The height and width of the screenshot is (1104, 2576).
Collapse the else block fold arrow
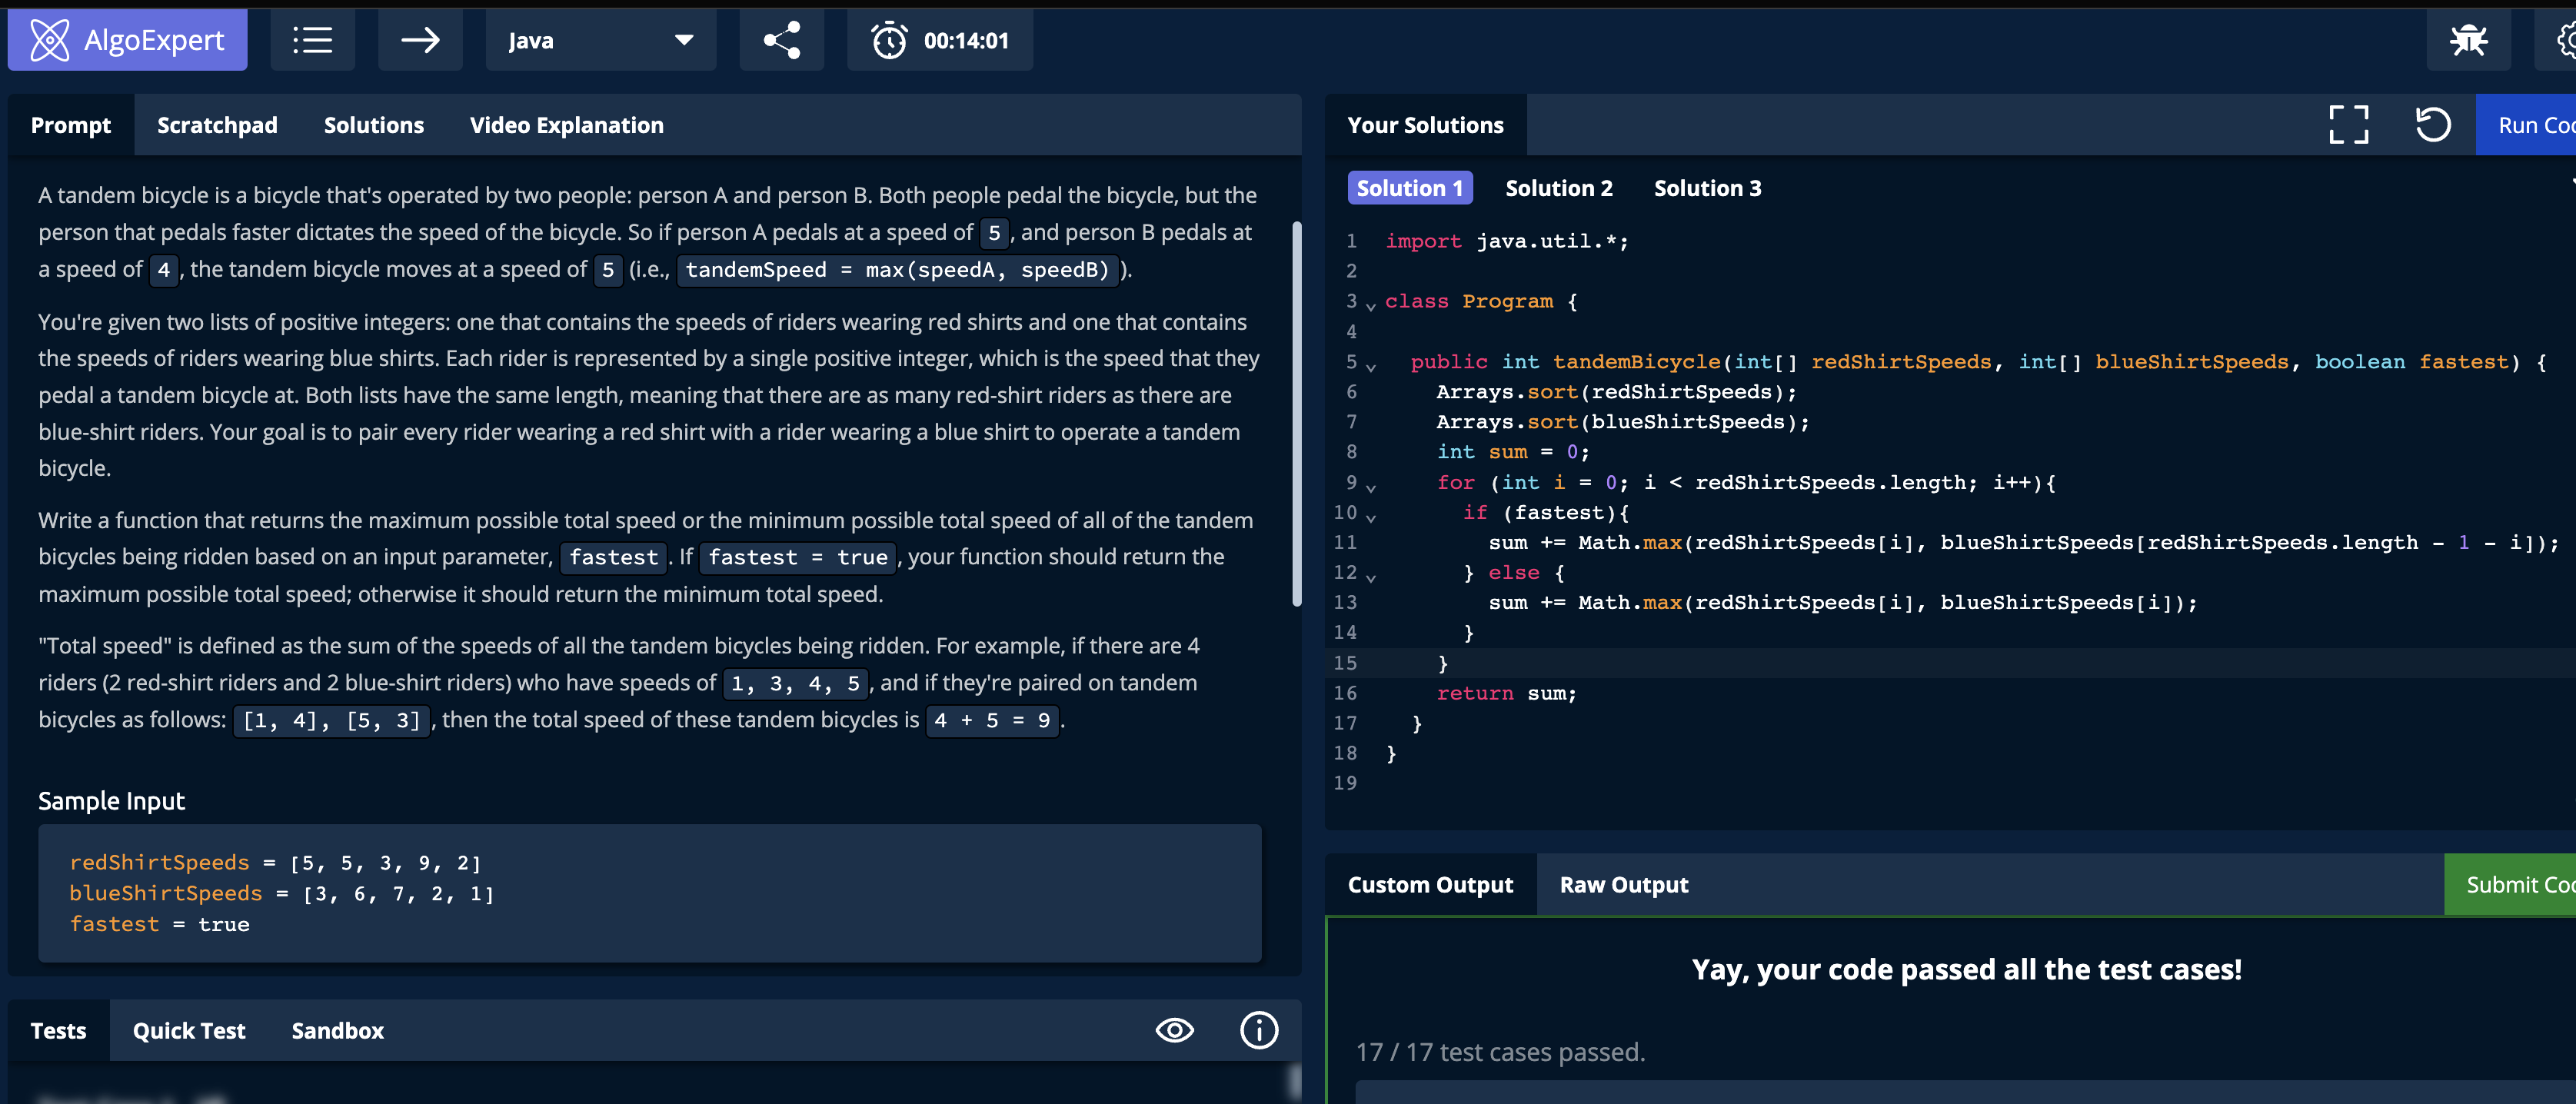point(1371,577)
